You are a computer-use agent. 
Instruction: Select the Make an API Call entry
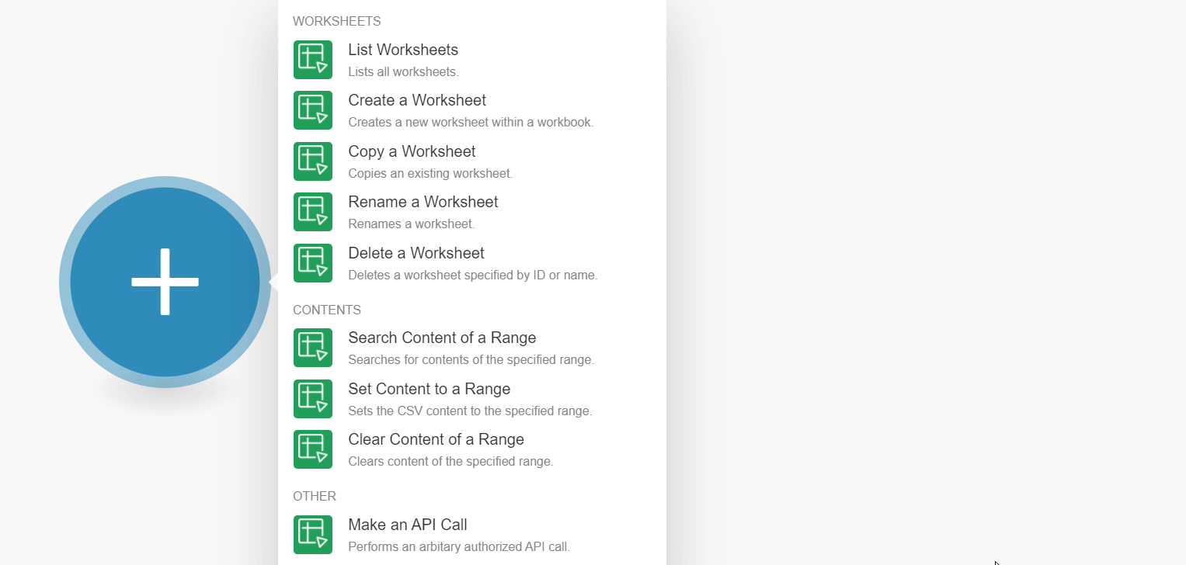(x=408, y=525)
